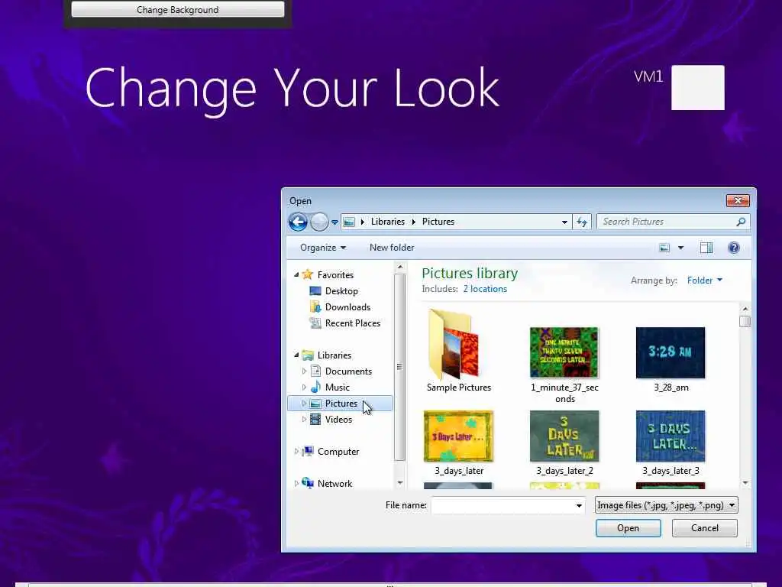Click the Open button
Viewport: 782px width, 587px height.
(628, 528)
